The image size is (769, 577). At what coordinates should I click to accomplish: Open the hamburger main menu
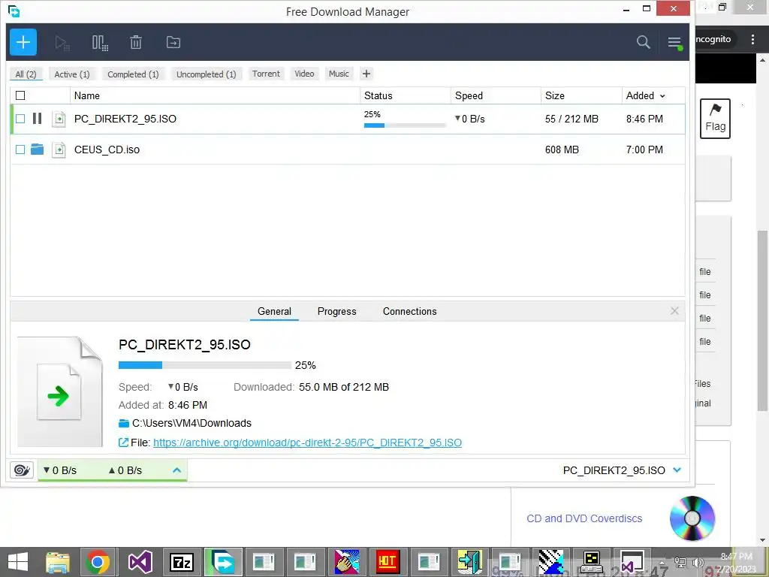click(x=674, y=43)
